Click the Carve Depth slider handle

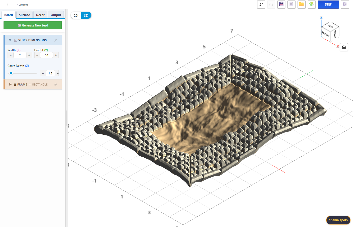pyautogui.click(x=11, y=73)
